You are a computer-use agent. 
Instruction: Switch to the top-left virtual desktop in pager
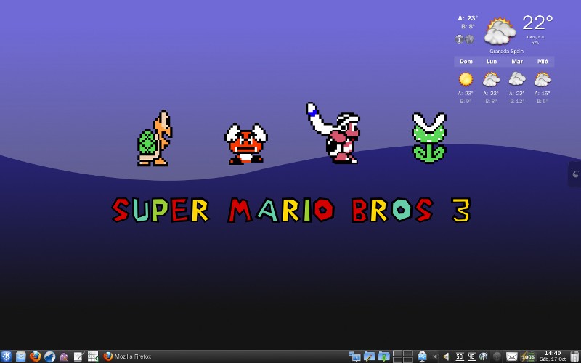[x=397, y=354]
